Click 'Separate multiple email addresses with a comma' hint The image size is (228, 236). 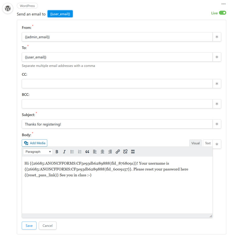coord(58,66)
